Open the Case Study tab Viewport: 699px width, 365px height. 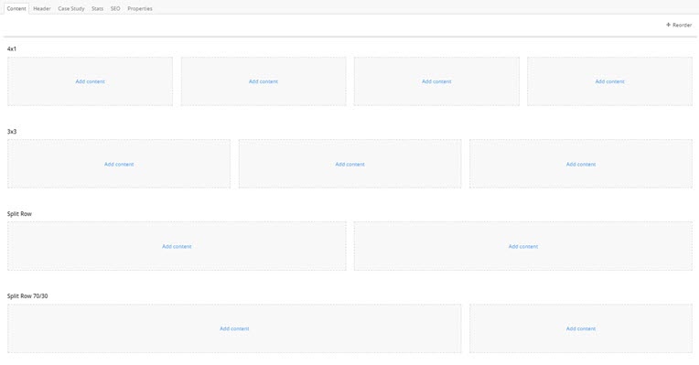pyautogui.click(x=70, y=8)
